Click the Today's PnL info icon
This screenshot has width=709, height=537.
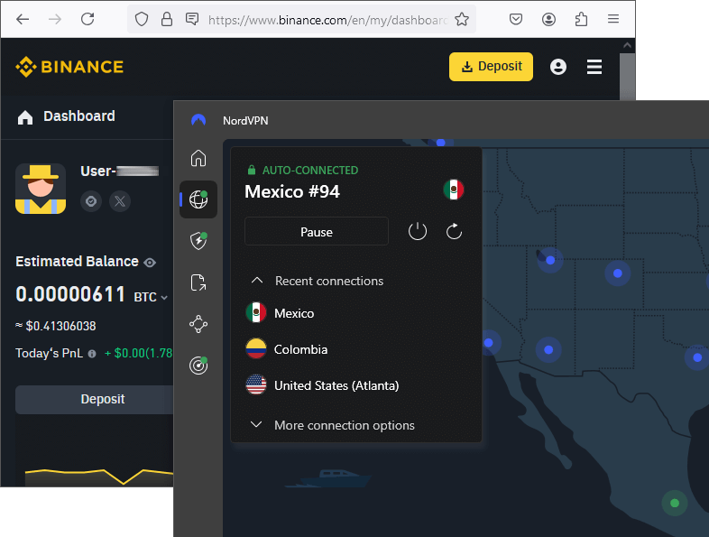(92, 354)
